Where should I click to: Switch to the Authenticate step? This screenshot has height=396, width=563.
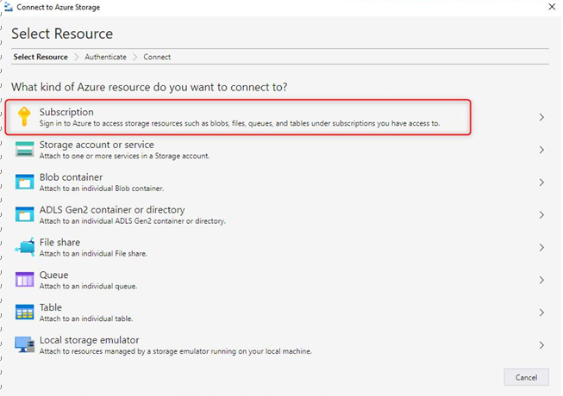105,57
